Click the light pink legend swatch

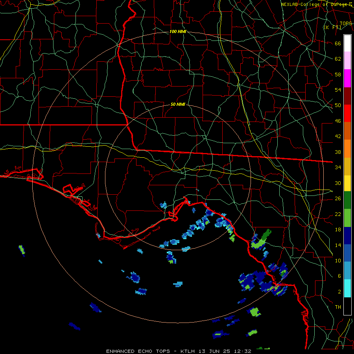[x=347, y=60]
